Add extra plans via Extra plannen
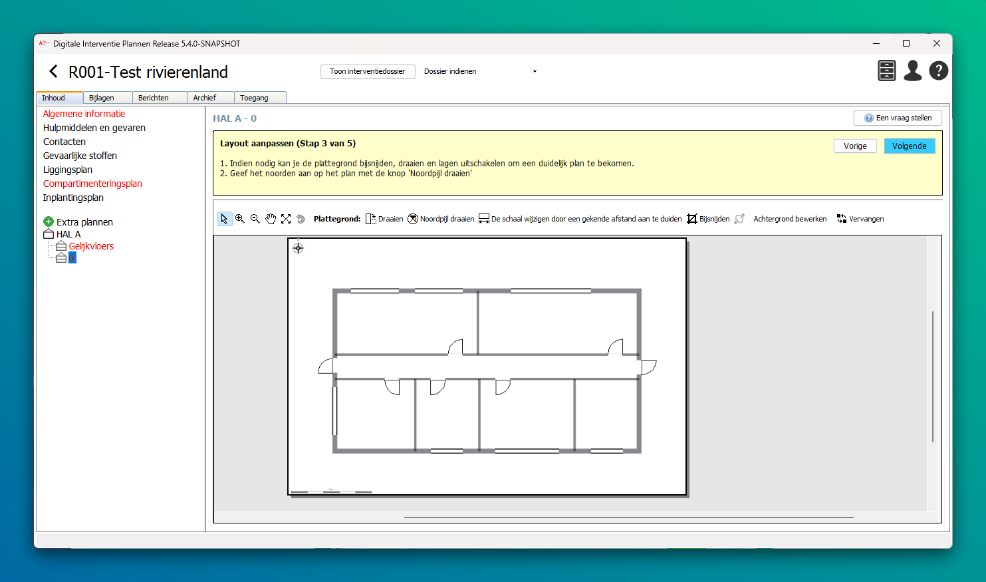The image size is (986, 582). 78,222
